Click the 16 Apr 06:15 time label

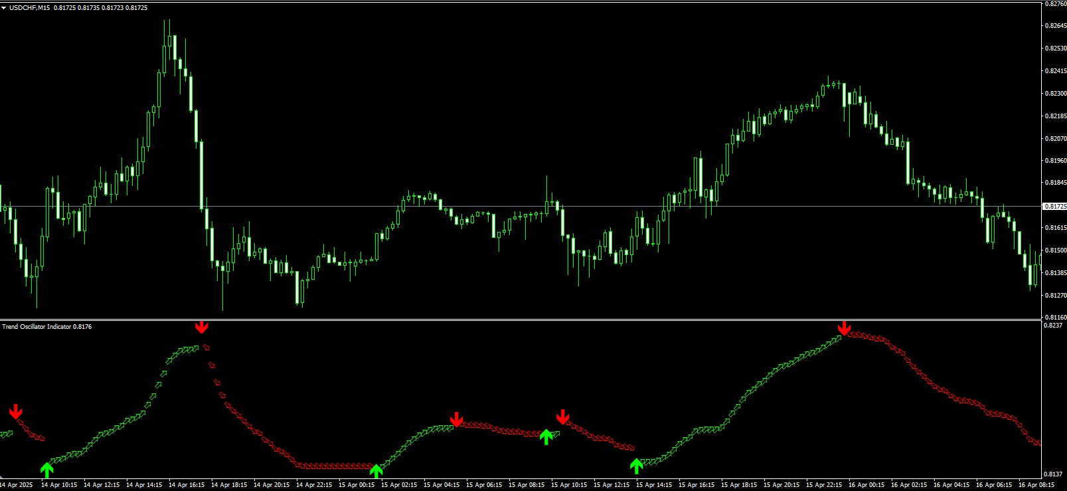pos(994,485)
